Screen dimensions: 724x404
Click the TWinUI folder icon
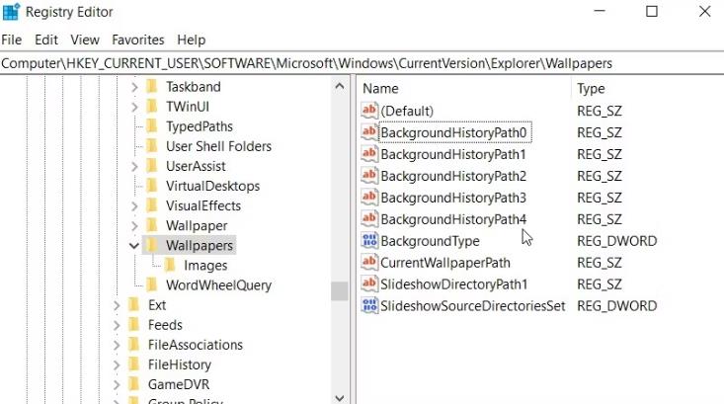tap(152, 107)
